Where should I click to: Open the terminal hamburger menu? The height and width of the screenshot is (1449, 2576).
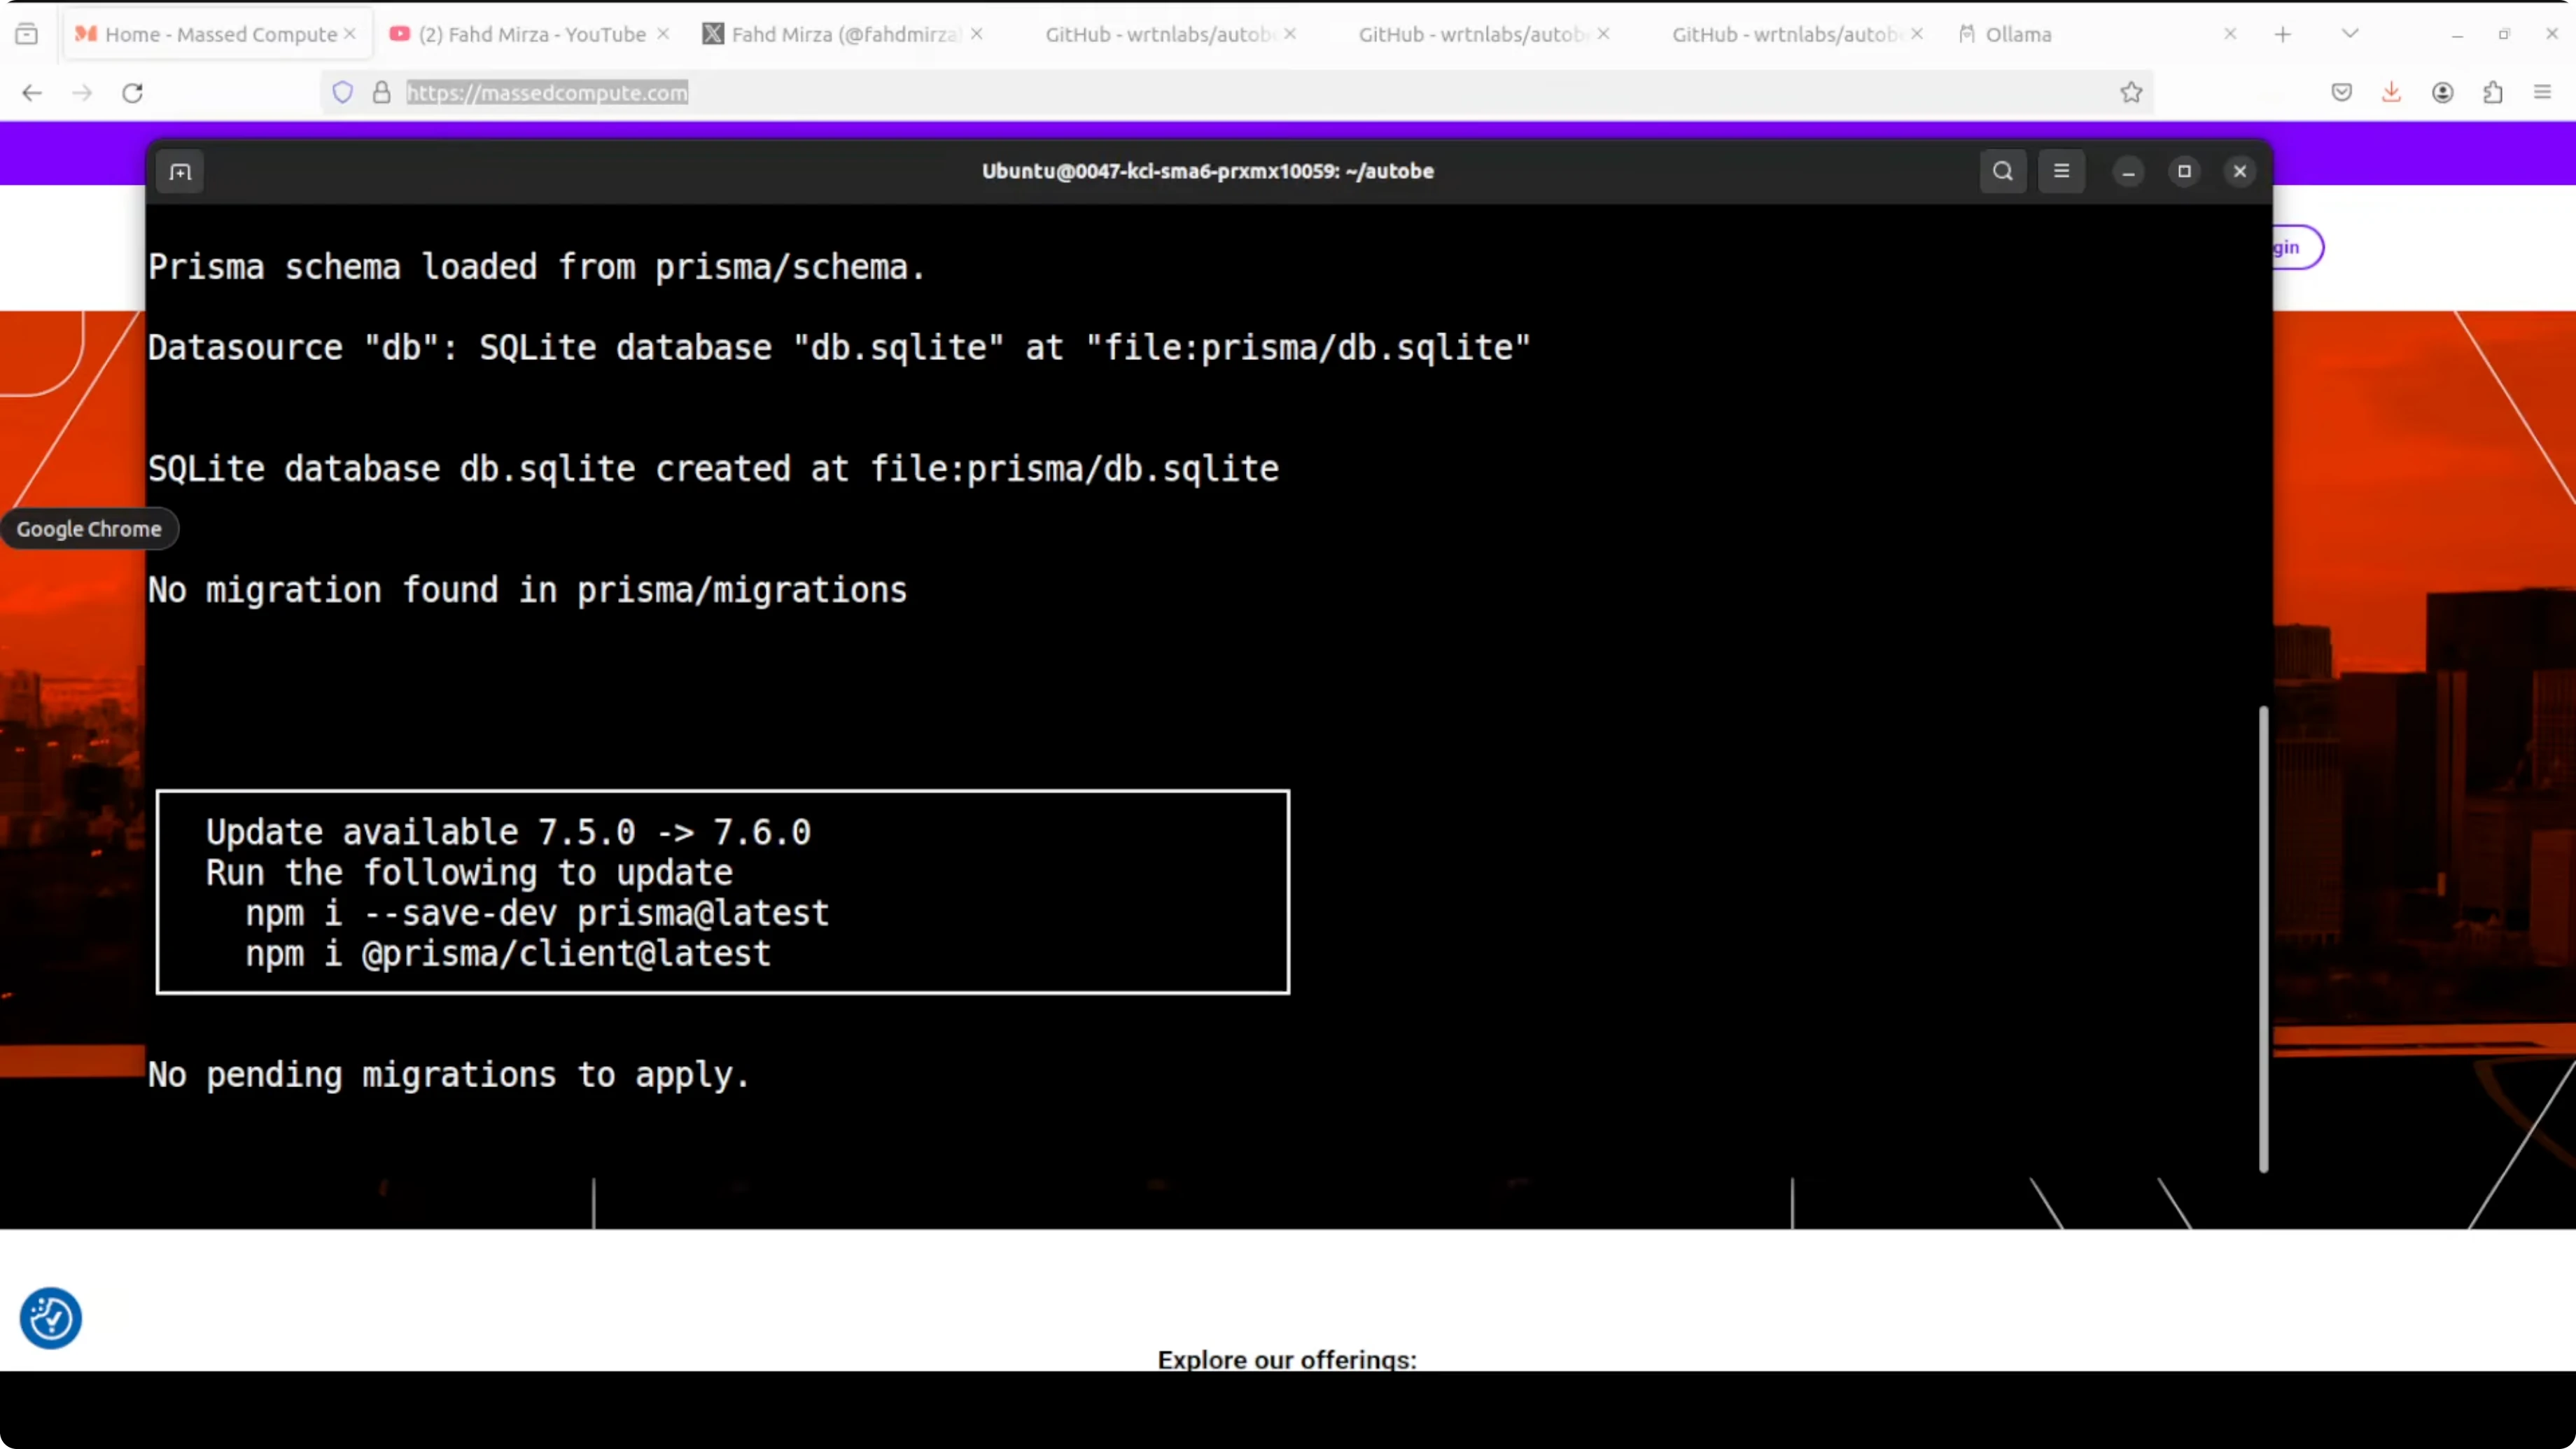(x=2061, y=171)
